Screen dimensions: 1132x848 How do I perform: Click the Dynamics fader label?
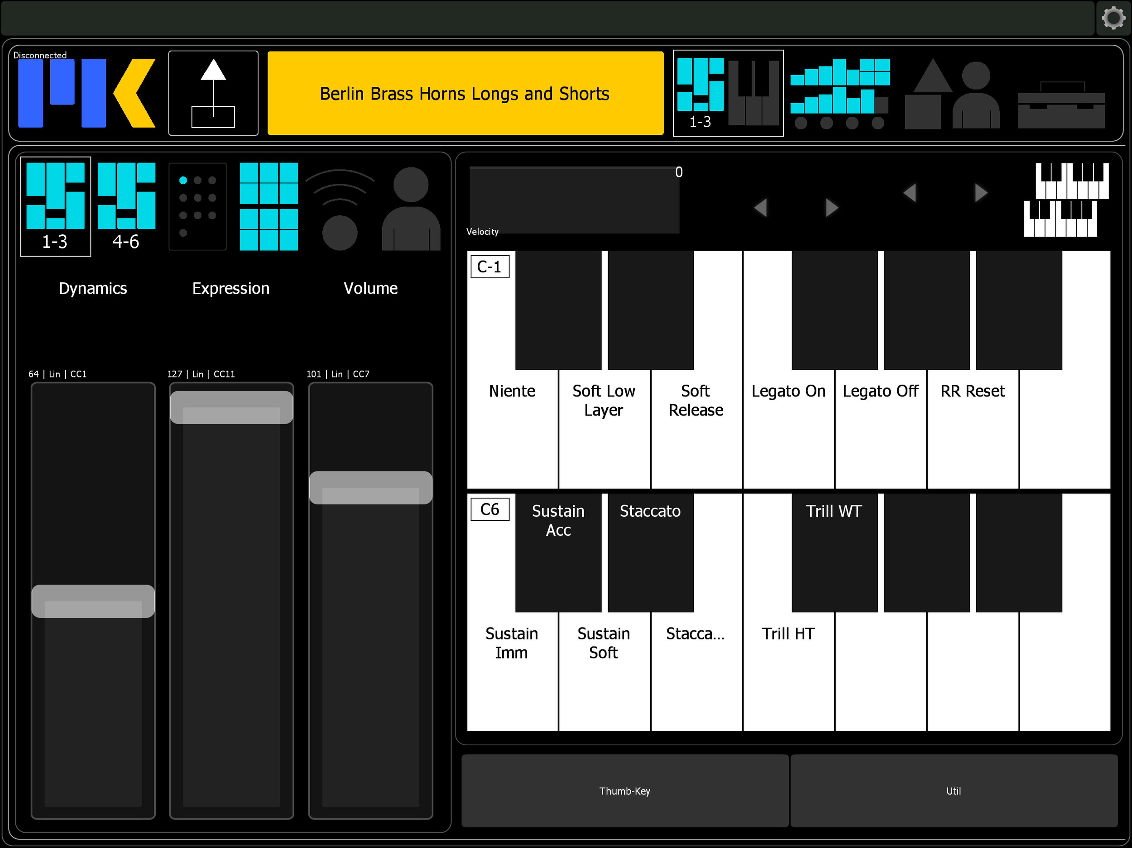click(x=93, y=288)
